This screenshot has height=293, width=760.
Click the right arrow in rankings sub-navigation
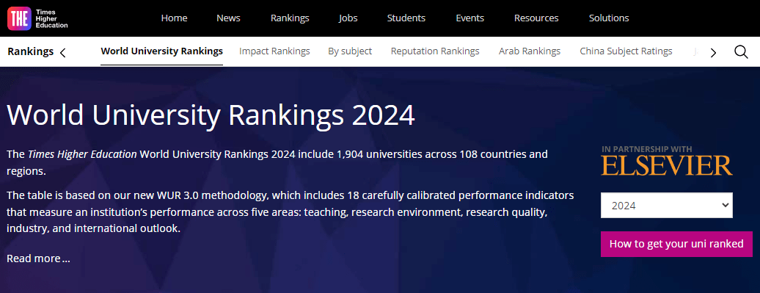713,52
